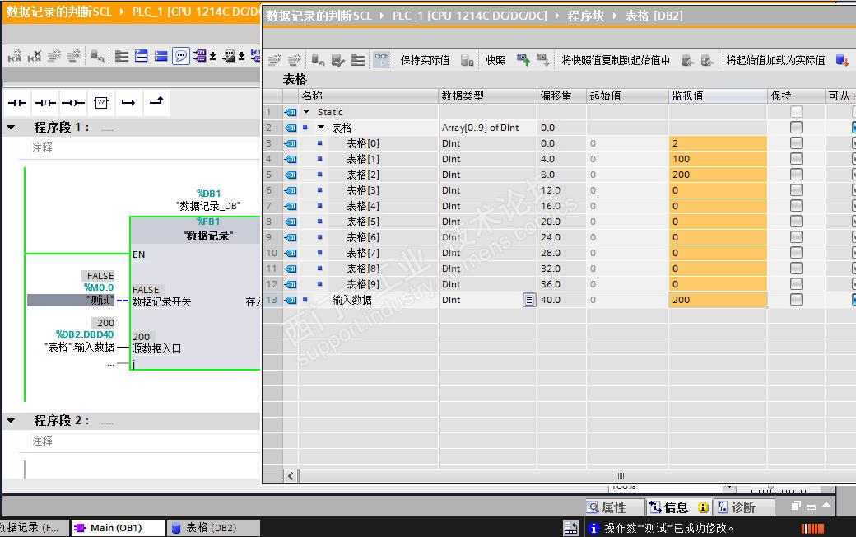Select the 起始值 cell of 输入数据 row
This screenshot has width=856, height=537.
point(628,300)
